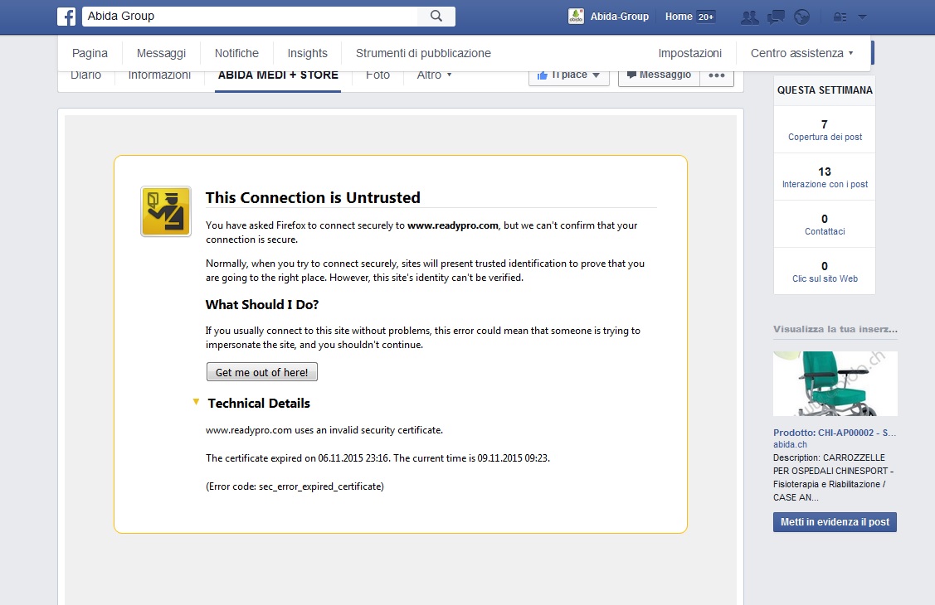Click the Abida-Group profile avatar
The width and height of the screenshot is (935, 605).
[x=576, y=16]
